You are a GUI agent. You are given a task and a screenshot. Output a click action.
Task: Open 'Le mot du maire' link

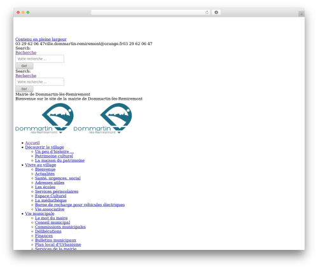tap(52, 219)
